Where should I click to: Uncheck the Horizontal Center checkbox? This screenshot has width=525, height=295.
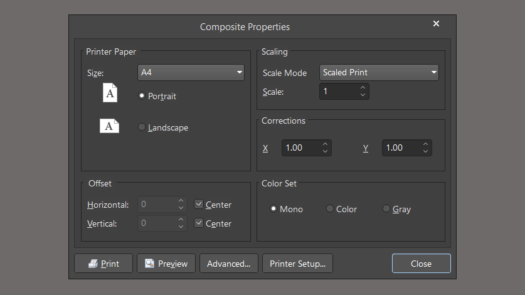(x=199, y=205)
